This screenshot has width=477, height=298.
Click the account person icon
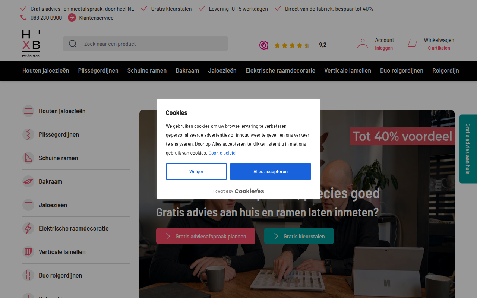363,44
